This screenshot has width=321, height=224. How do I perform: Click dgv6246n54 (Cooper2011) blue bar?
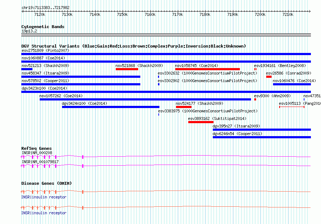coord(262,137)
